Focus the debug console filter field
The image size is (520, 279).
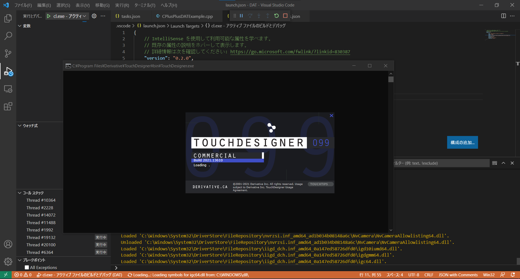(x=442, y=163)
